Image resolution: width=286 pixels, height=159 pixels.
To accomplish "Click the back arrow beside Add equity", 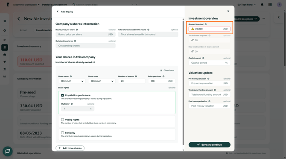I will click(58, 12).
